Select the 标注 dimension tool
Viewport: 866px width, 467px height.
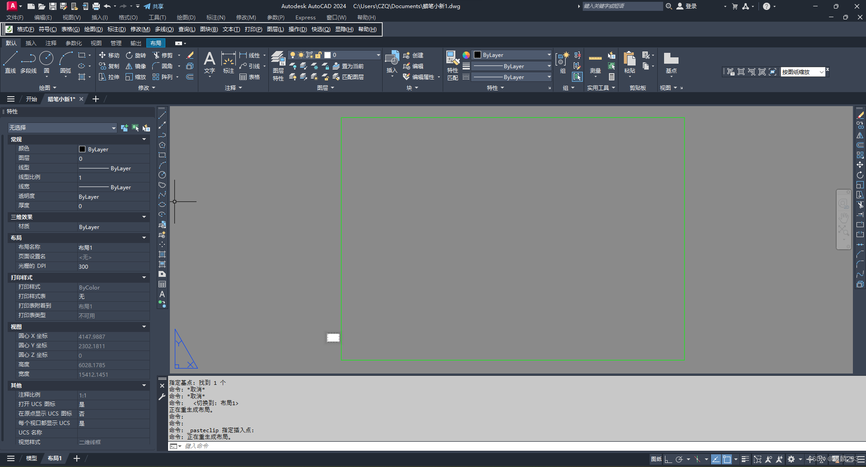point(228,63)
